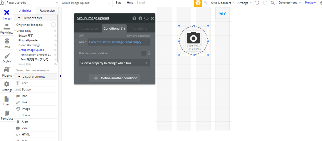322x141 pixels.
Task: Open the Design tab in sidebar
Action: (7, 15)
